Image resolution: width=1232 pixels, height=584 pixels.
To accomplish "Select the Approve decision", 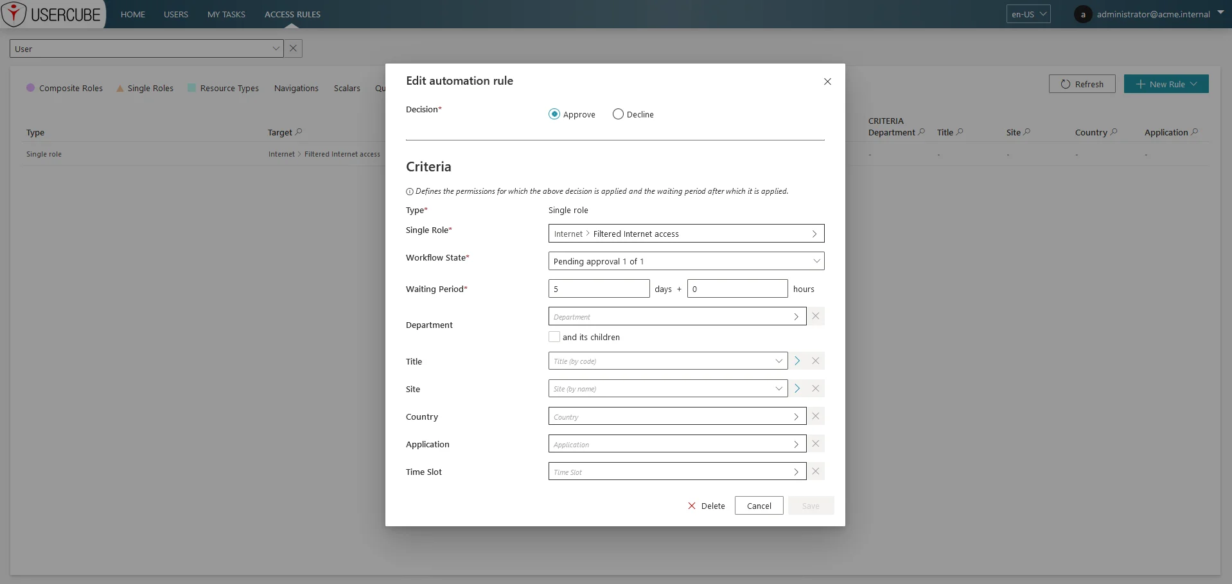I will [554, 114].
